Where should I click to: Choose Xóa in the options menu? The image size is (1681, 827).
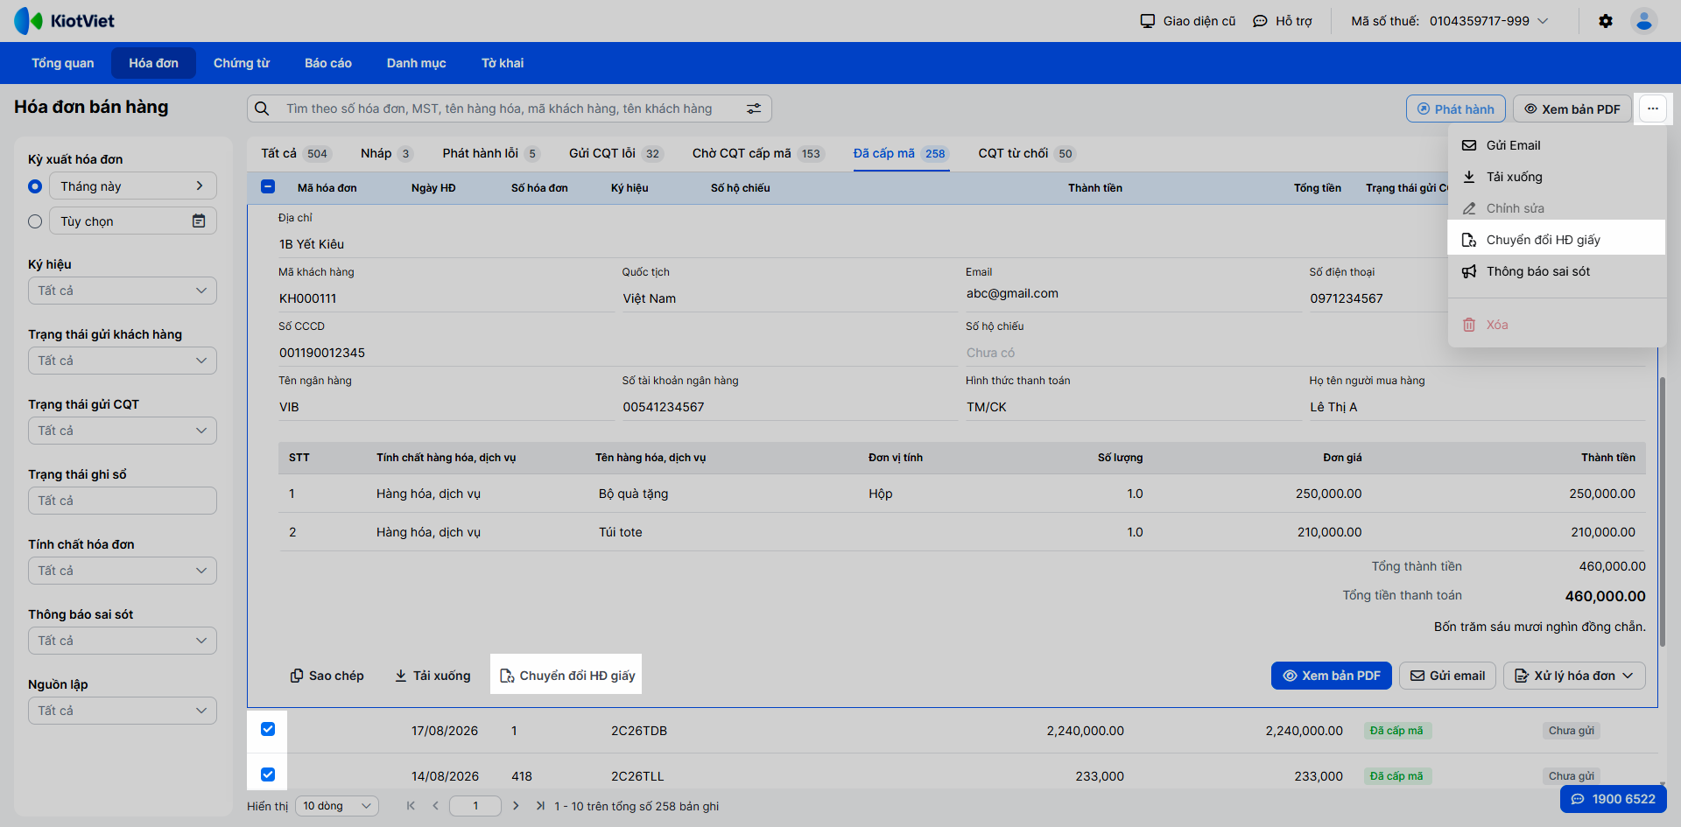1557,325
